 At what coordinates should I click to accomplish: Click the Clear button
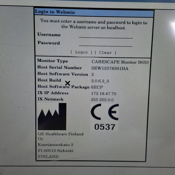point(105,52)
